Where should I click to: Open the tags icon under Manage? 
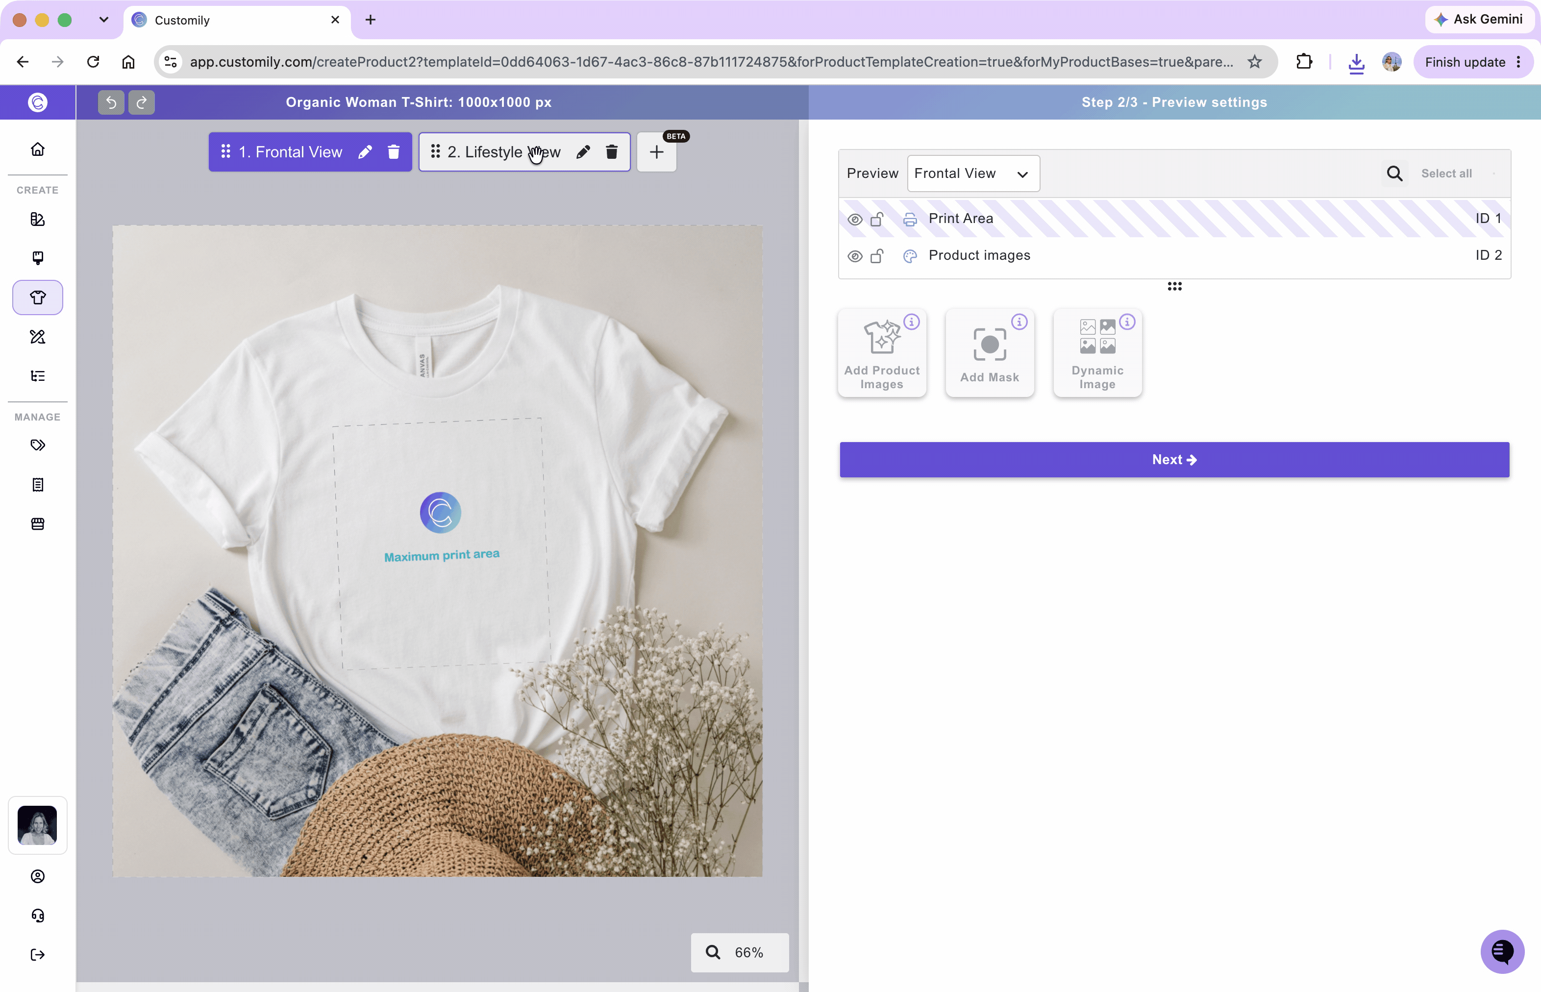(38, 445)
